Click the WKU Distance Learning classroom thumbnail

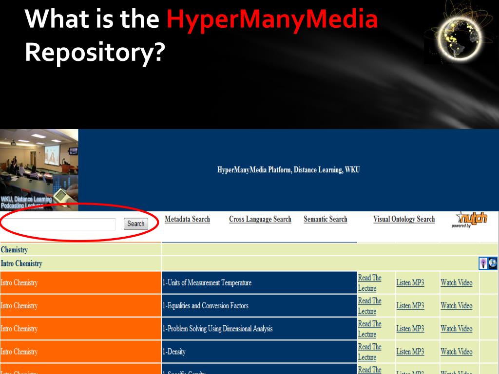tap(39, 169)
